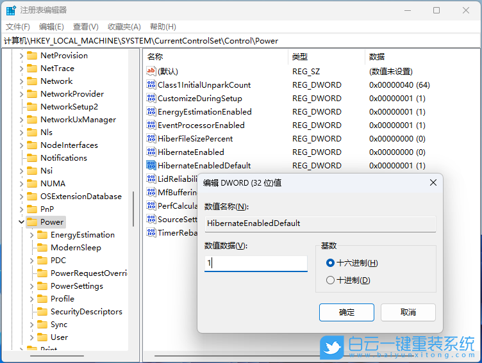This screenshot has width=482, height=363.
Task: Click the NetTrace folder icon
Action: click(32, 68)
